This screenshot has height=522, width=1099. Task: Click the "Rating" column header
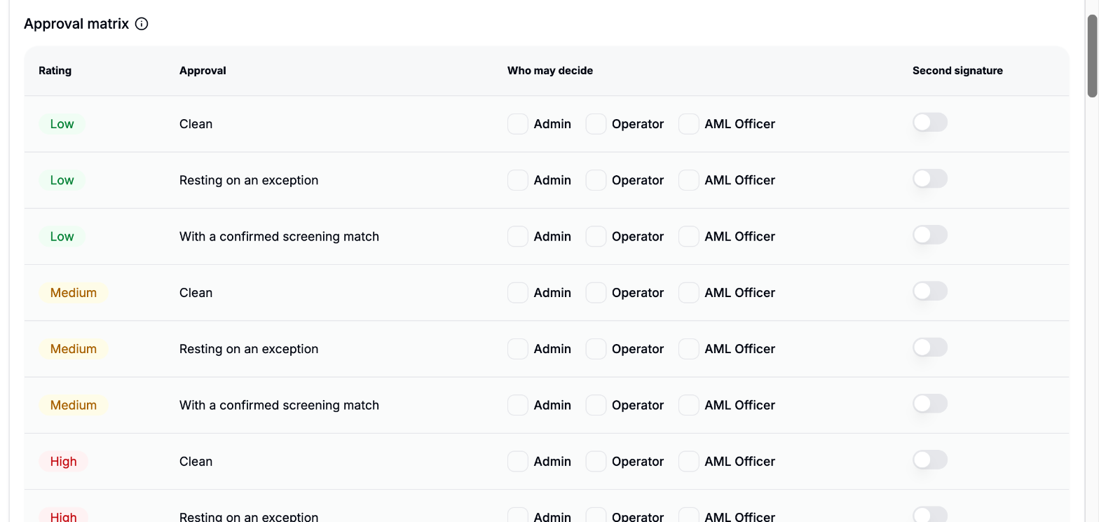pos(55,71)
